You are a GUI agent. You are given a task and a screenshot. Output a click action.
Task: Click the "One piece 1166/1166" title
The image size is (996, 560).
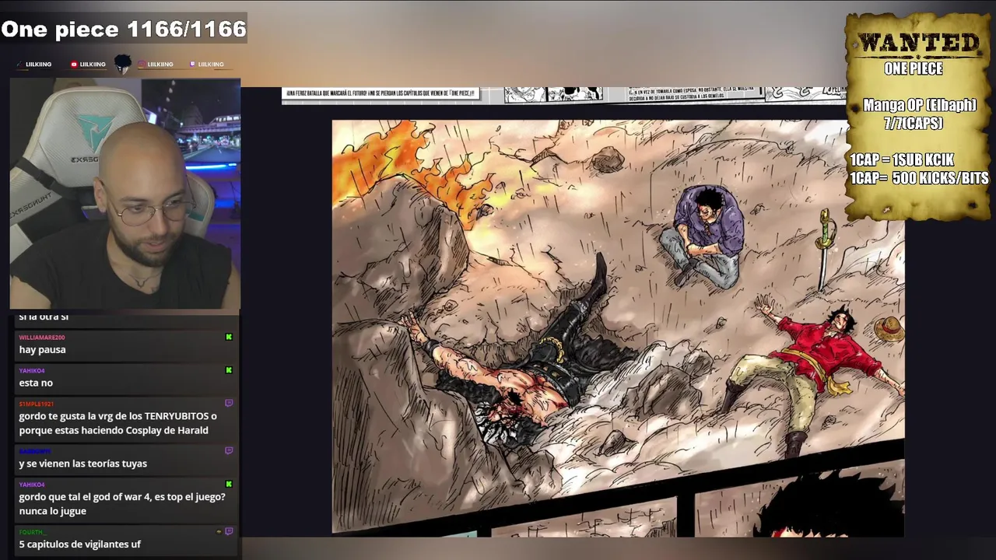click(124, 30)
